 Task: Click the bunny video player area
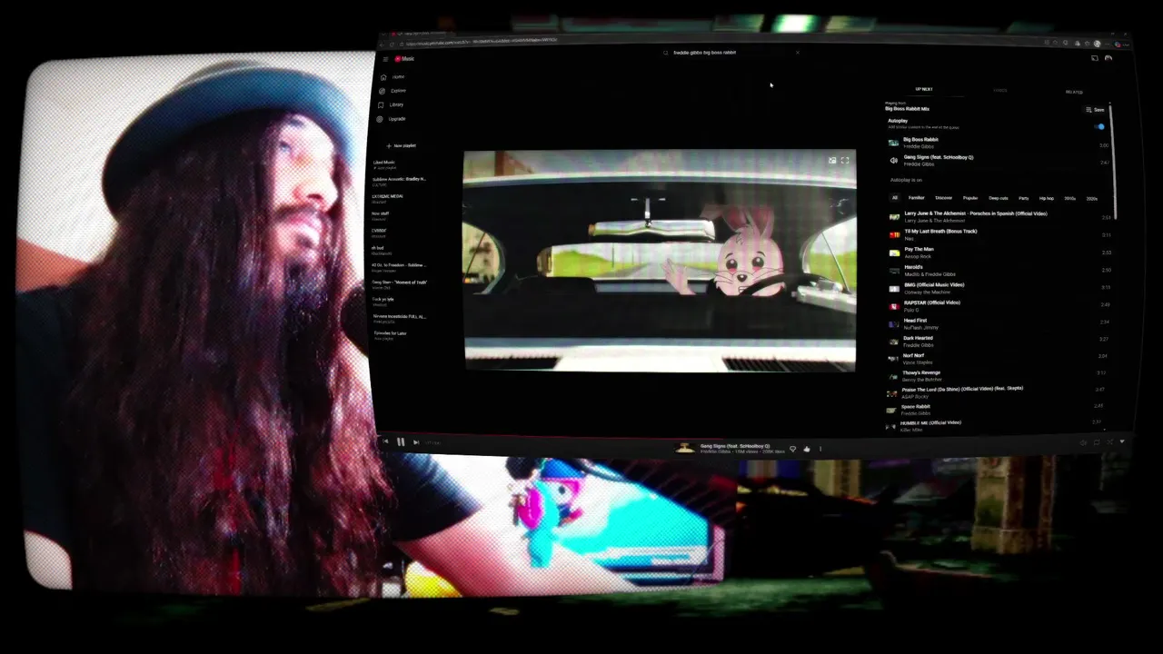point(660,261)
